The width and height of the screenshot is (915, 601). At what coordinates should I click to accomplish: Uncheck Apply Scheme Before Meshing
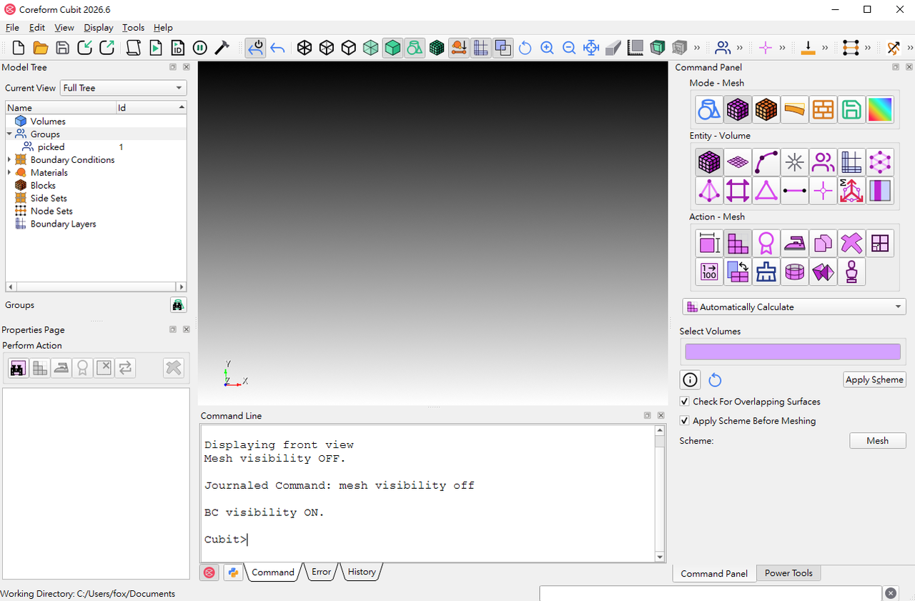click(x=685, y=421)
